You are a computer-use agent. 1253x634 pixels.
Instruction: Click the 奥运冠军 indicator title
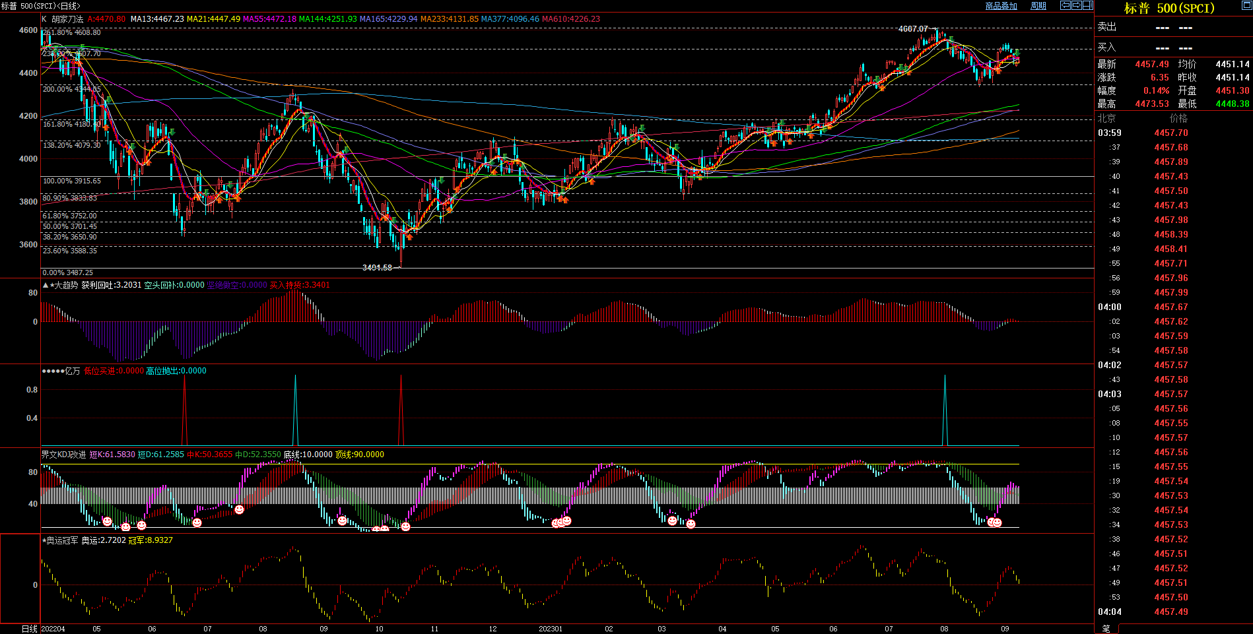coord(62,540)
